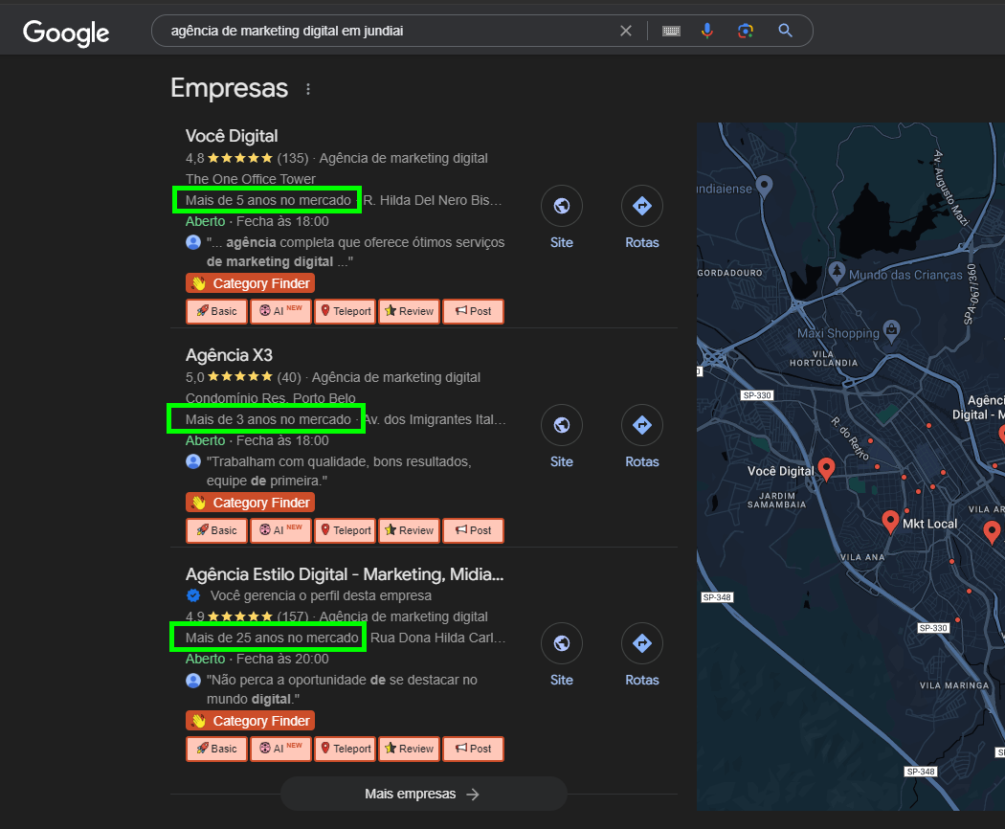Open the on-screen keyboard input tool
The image size is (1005, 829).
(671, 31)
